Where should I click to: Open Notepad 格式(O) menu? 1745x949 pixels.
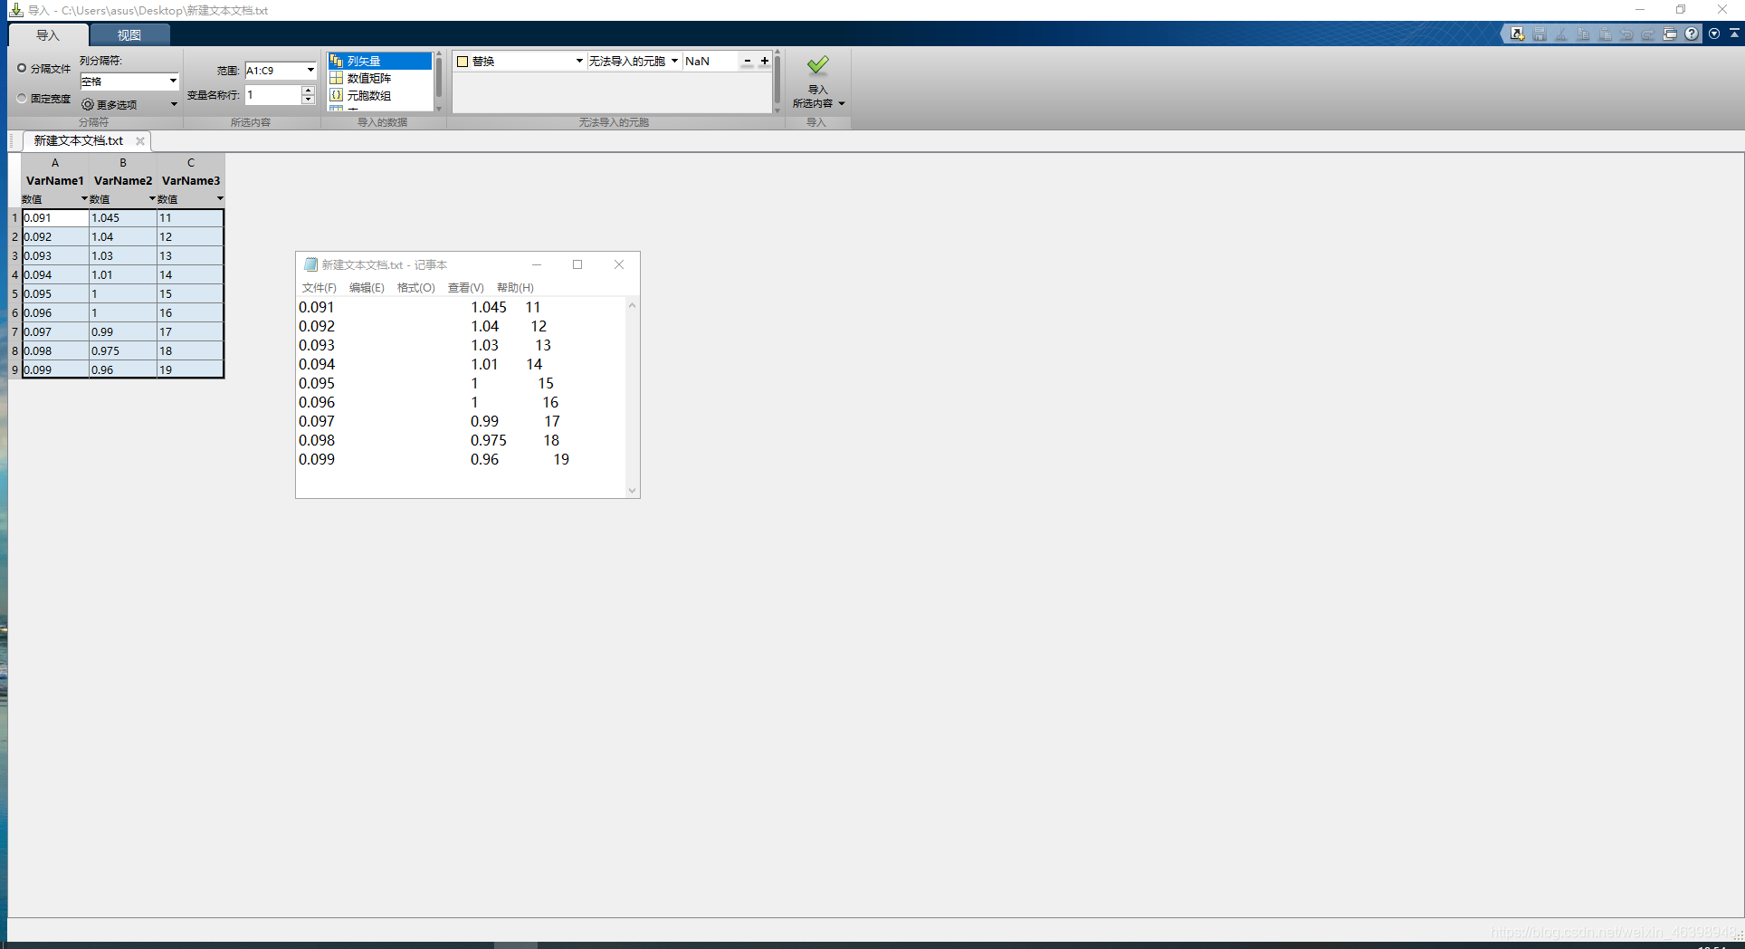point(416,288)
